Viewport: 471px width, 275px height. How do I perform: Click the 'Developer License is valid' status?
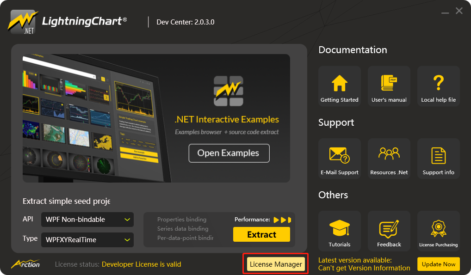click(x=142, y=264)
